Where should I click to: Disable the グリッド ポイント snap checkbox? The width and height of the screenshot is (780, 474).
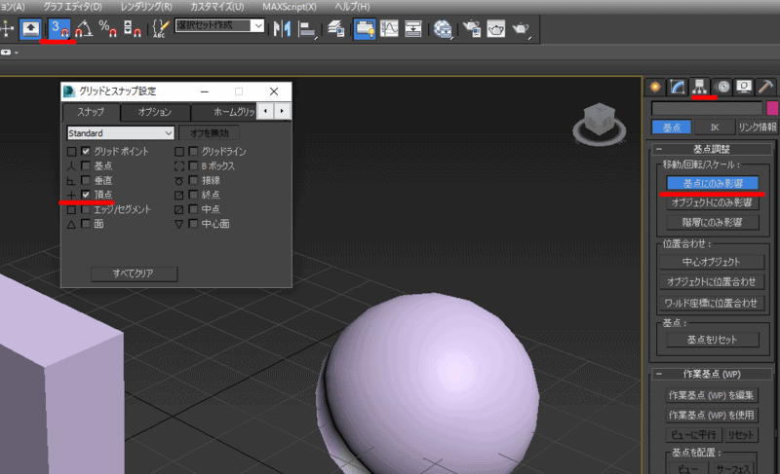(x=87, y=152)
